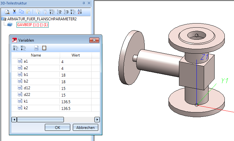Image resolution: width=234 pixels, height=141 pixels.
Task: Click the greyed referenced paste icon with red dot
Action: click(45, 12)
